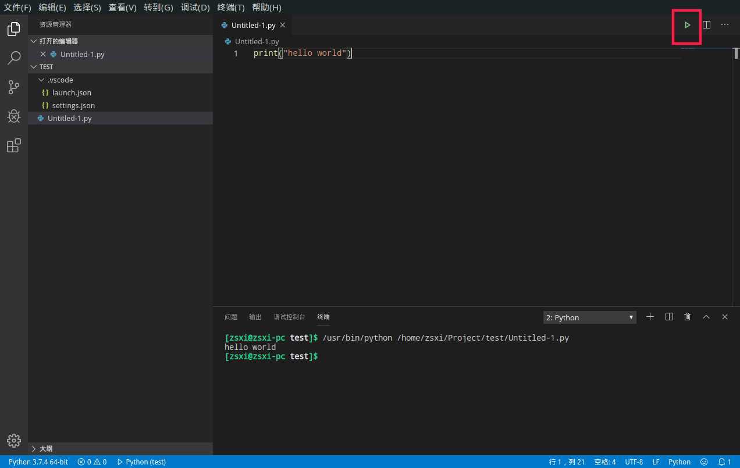Select the Untitled-1.py editor tab
Screen dimensions: 740x468
[x=253, y=26]
